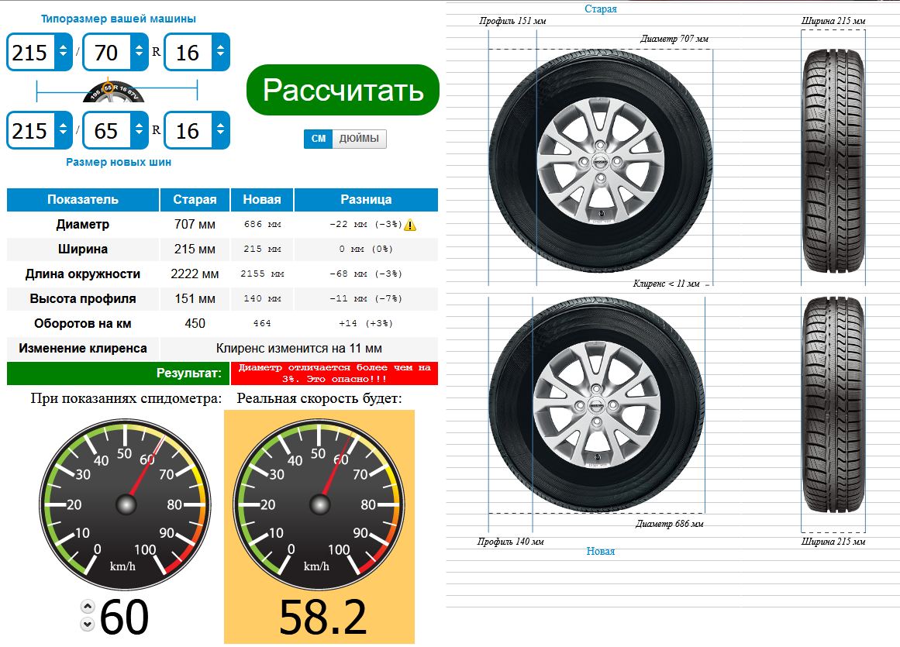
Task: Click the old tire side-view wheel image
Action: pyautogui.click(x=600, y=160)
